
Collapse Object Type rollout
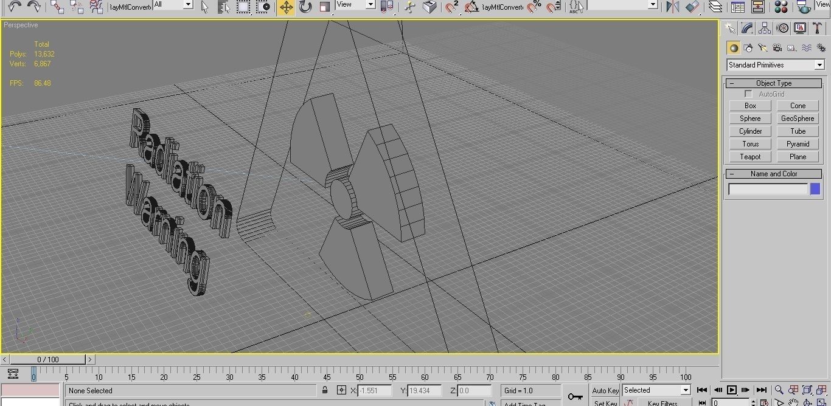pyautogui.click(x=774, y=83)
